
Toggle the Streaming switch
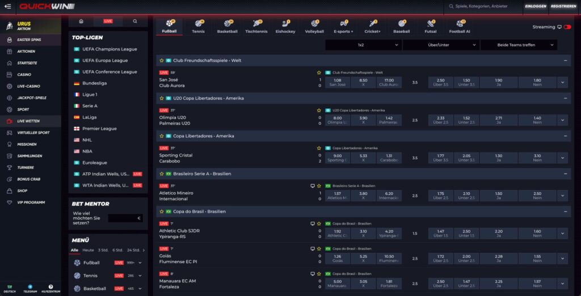(567, 27)
